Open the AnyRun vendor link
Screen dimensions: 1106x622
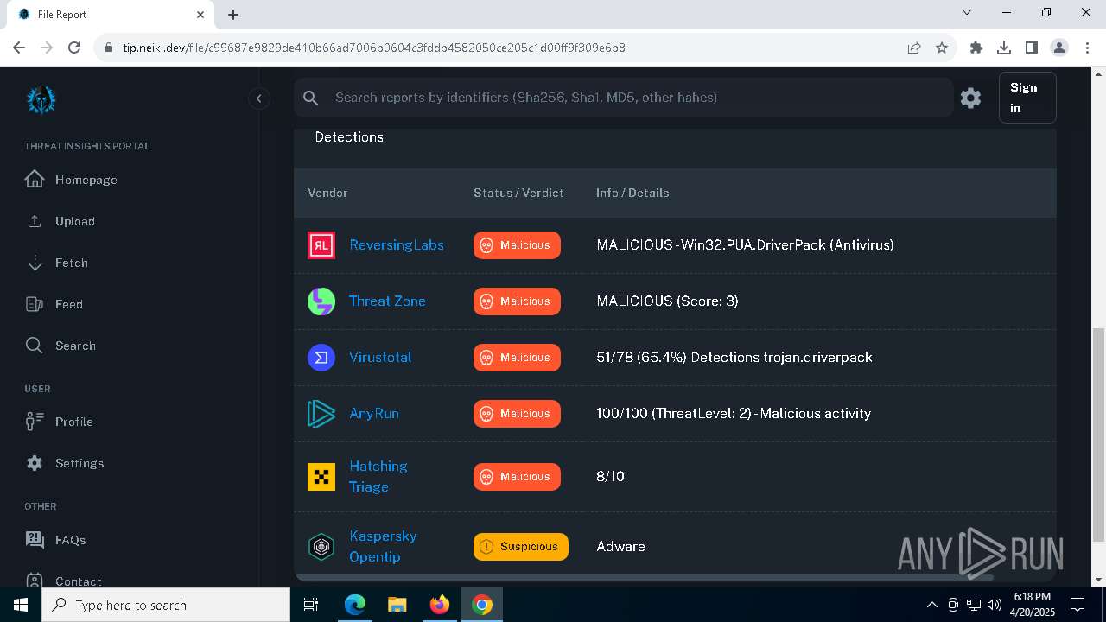374,413
